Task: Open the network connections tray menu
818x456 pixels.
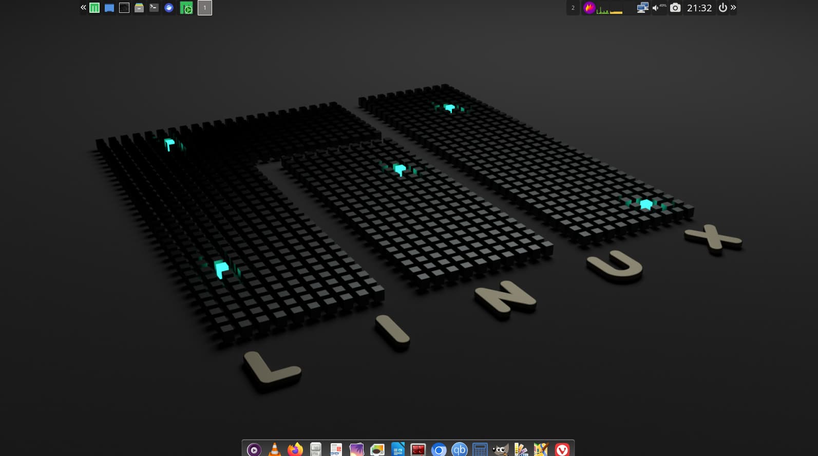Action: coord(642,8)
